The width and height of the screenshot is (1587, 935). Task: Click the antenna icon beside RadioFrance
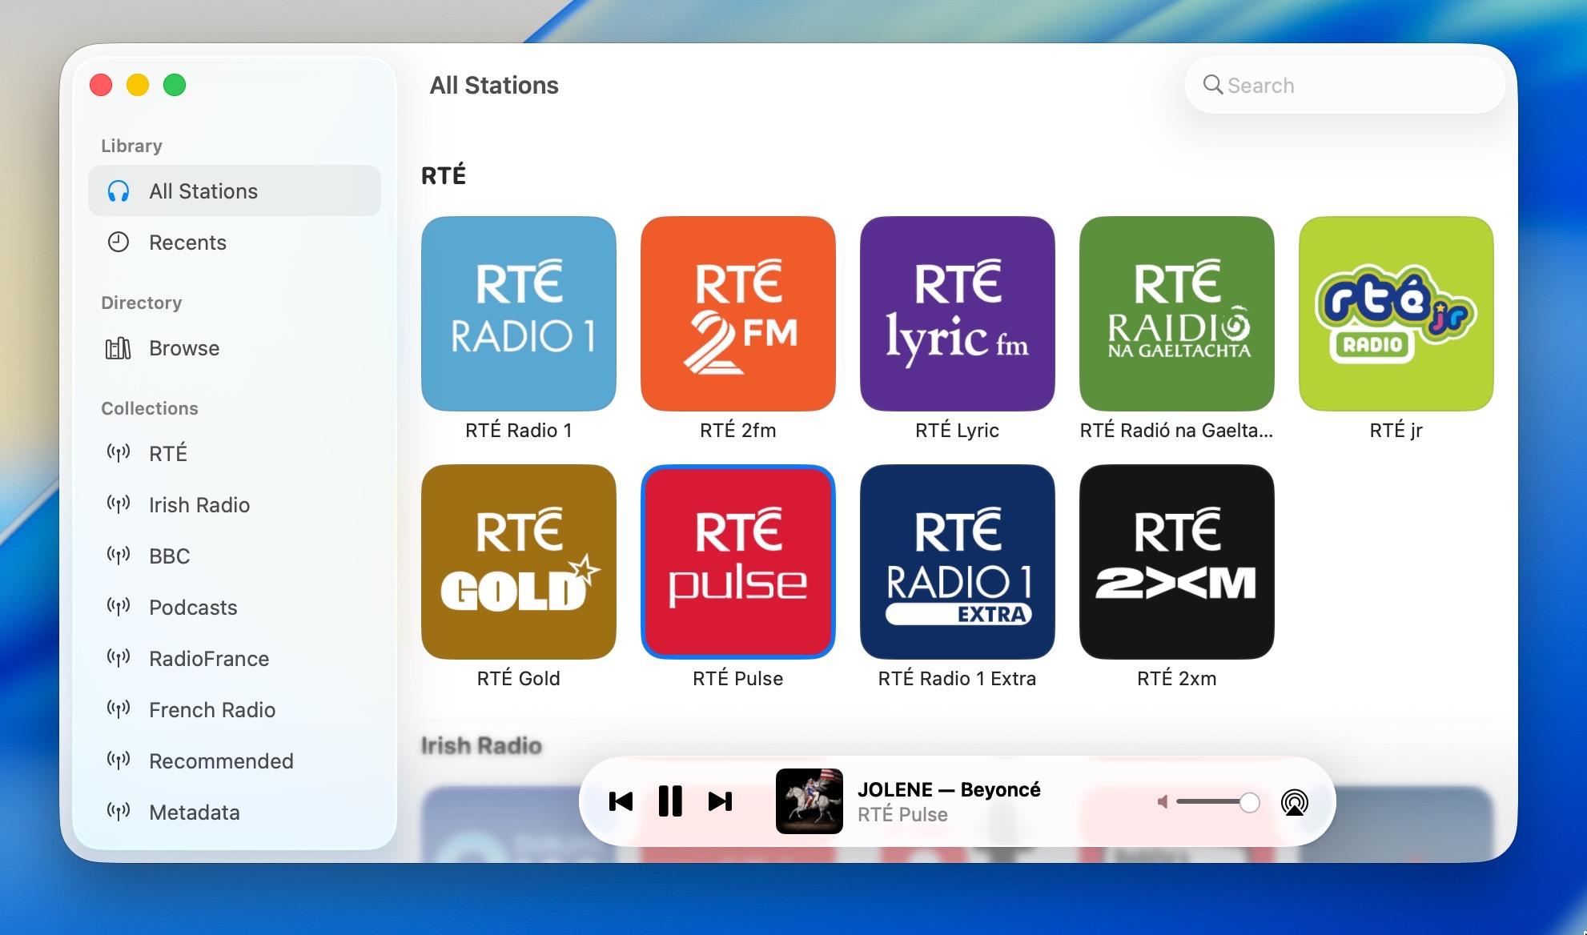tap(119, 659)
